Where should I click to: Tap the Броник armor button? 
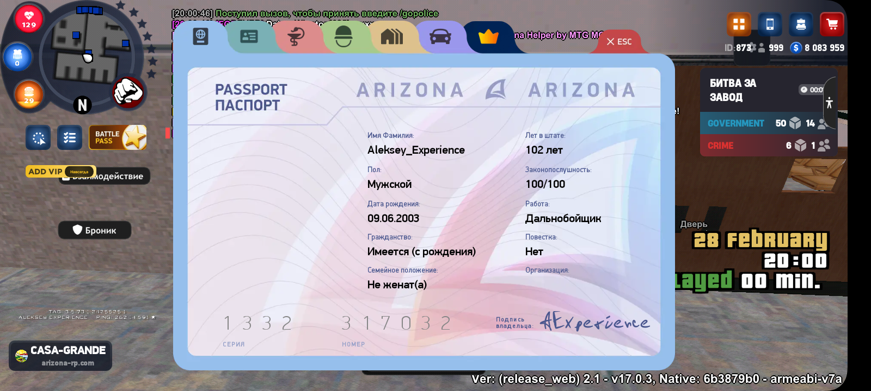click(95, 230)
